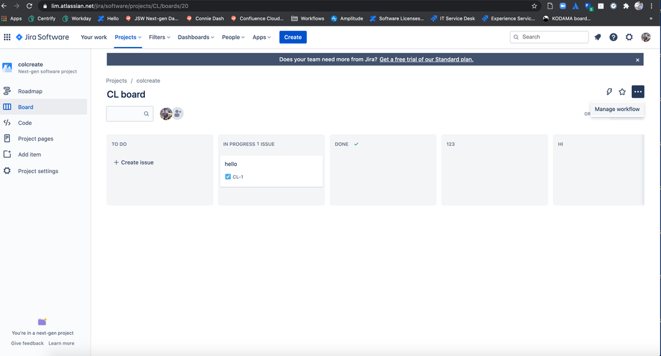Click the board automation lightning icon

609,92
